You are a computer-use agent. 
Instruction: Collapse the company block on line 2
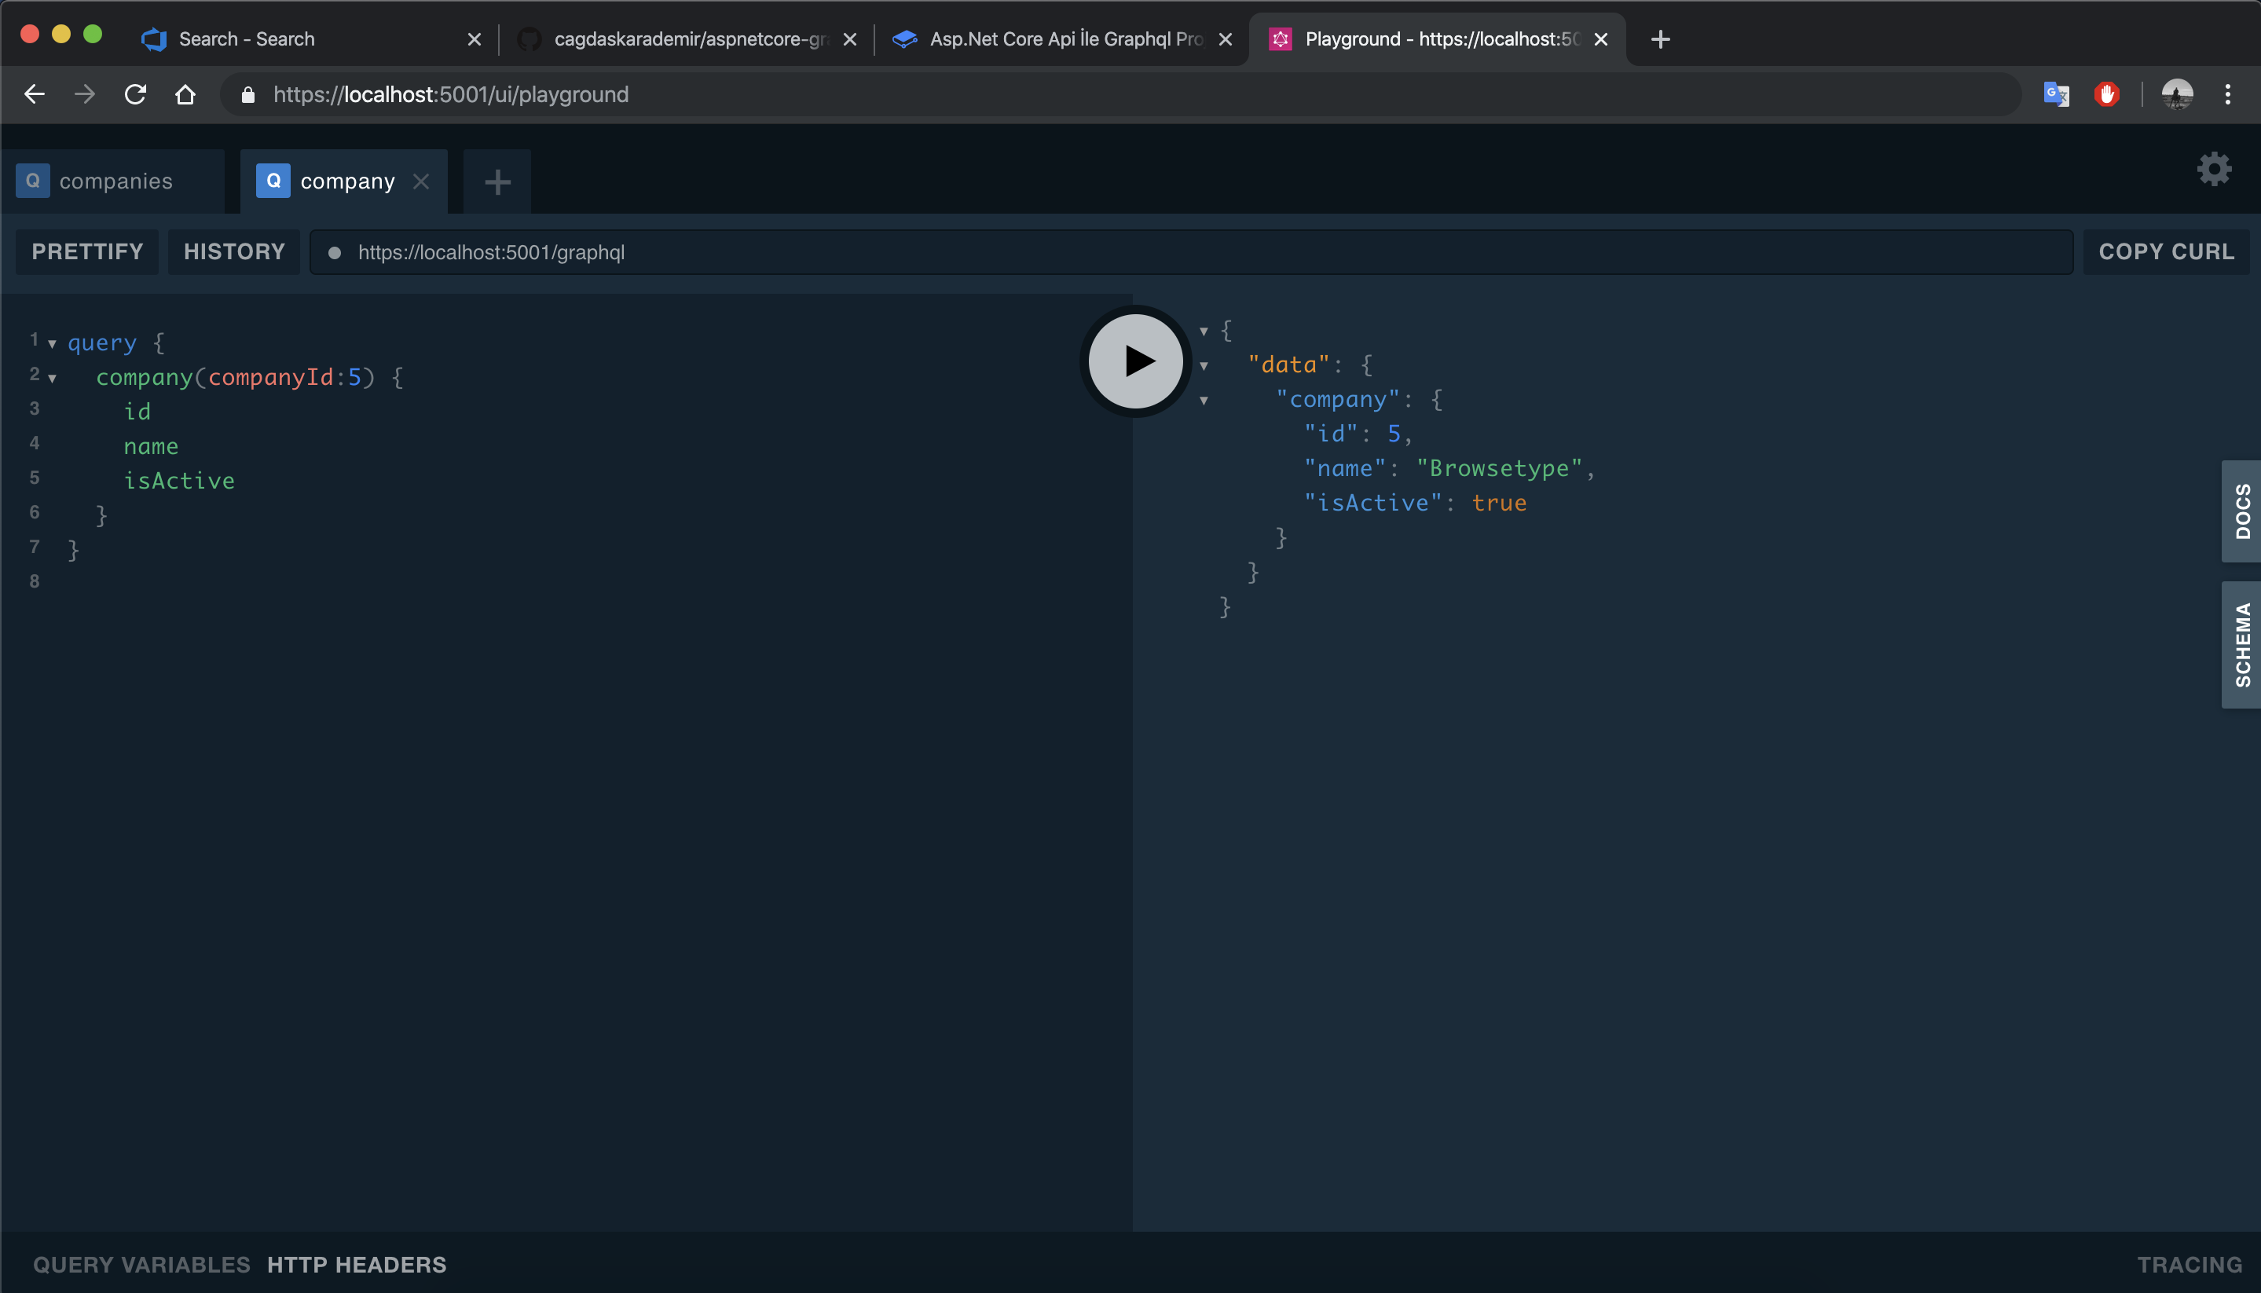tap(53, 379)
